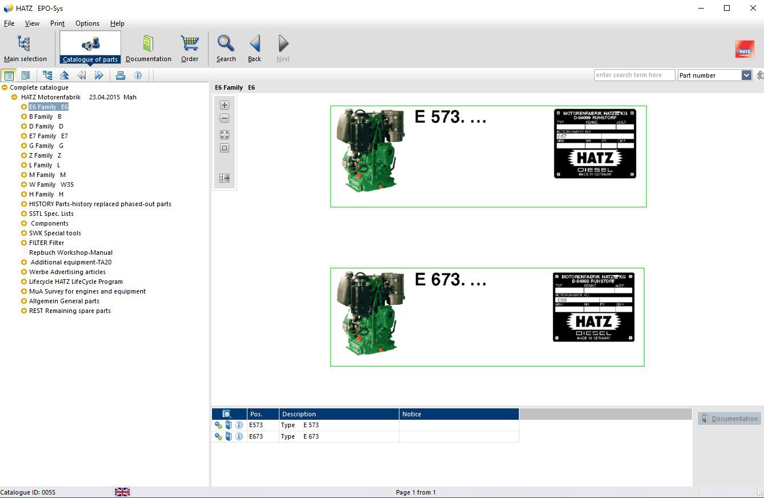Expand the FILTER Filter node
The width and height of the screenshot is (764, 498).
(x=24, y=243)
